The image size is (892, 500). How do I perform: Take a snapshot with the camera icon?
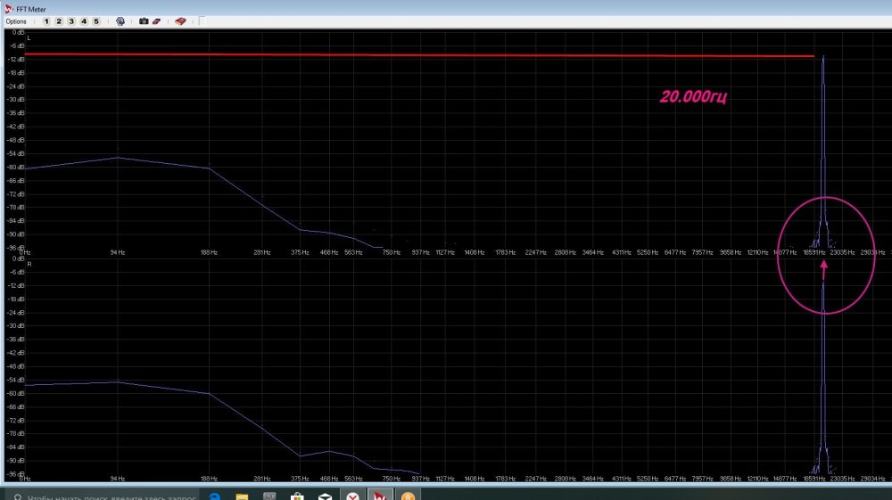143,20
